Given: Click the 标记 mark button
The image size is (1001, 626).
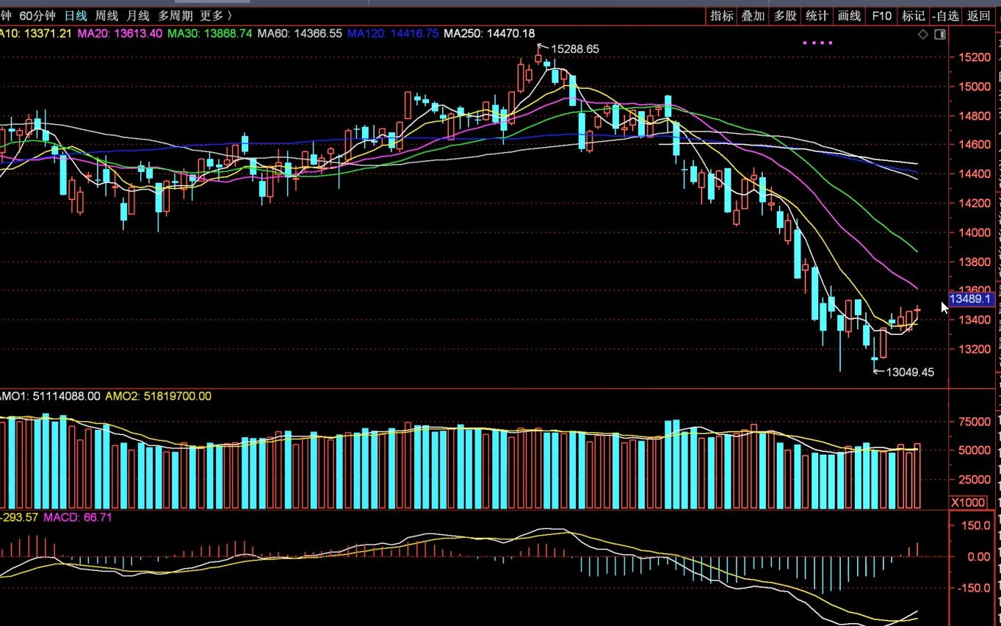Looking at the screenshot, I should [x=913, y=15].
